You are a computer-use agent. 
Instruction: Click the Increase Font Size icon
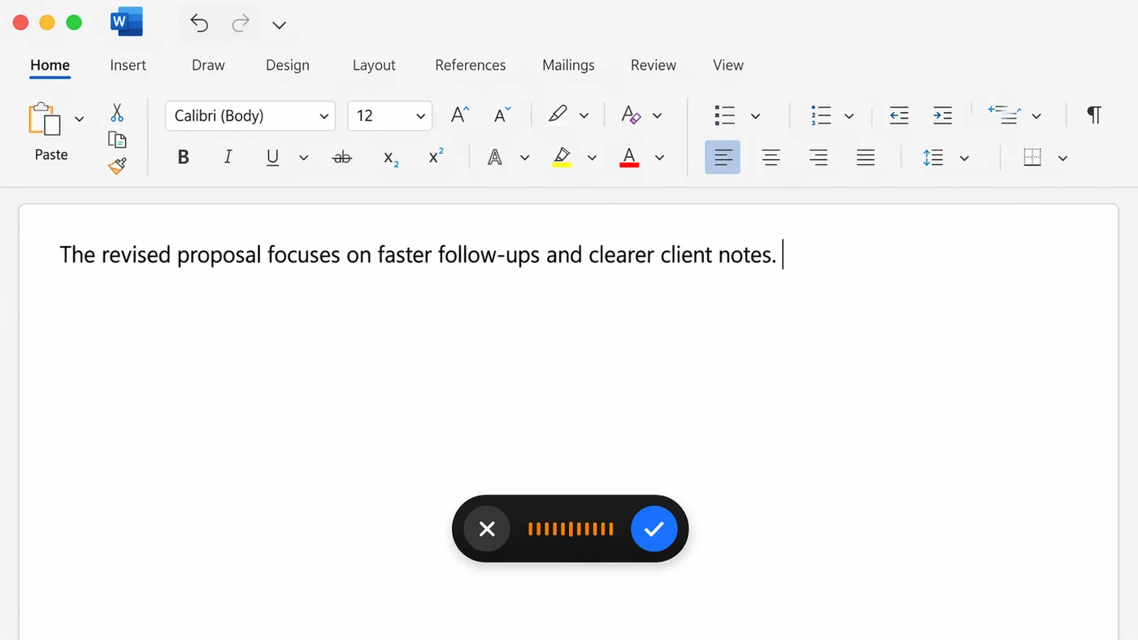(457, 115)
